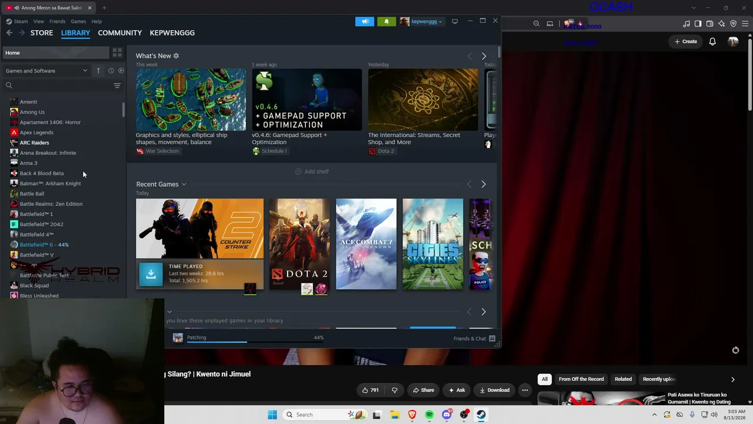Image resolution: width=753 pixels, height=424 pixels.
Task: Click the Counter-Strike 2 download button
Action: 151,274
